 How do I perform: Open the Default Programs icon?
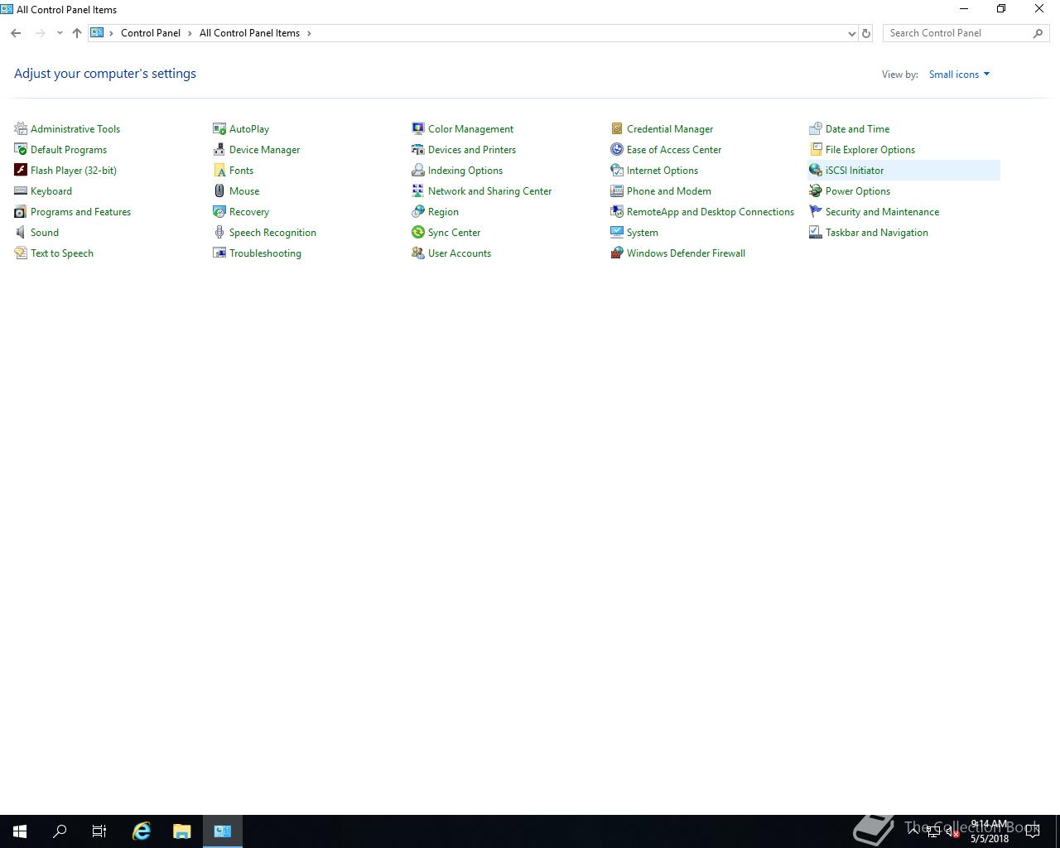[21, 149]
